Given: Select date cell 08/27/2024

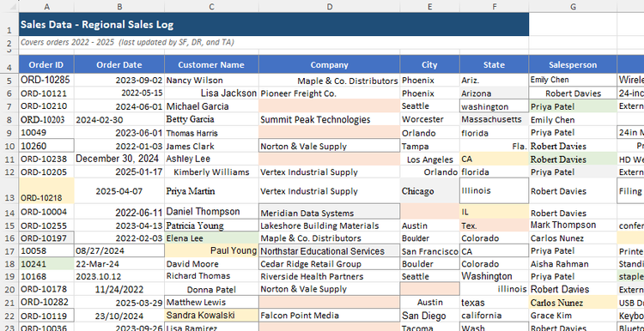Looking at the screenshot, I should click(x=119, y=251).
